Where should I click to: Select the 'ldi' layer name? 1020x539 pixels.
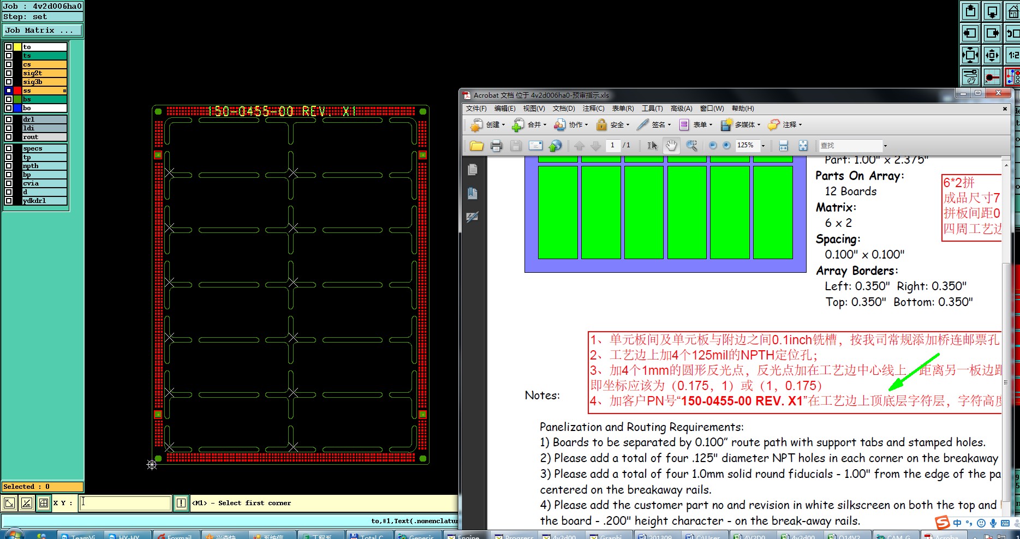[44, 128]
